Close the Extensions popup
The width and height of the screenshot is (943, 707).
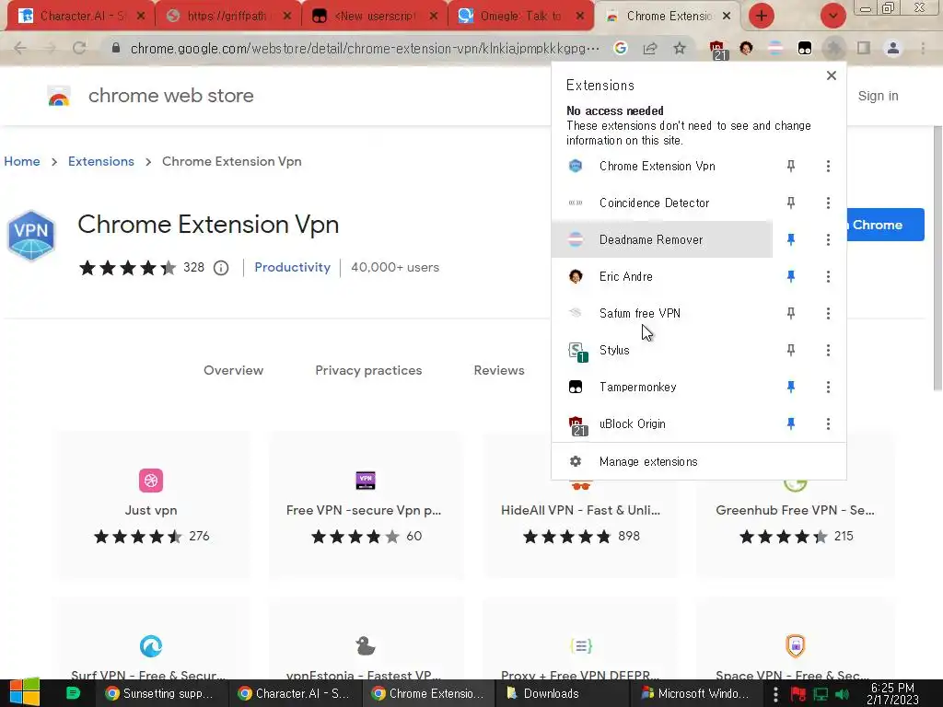832,75
